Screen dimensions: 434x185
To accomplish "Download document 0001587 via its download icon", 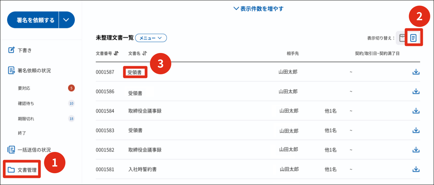I will click(x=416, y=72).
